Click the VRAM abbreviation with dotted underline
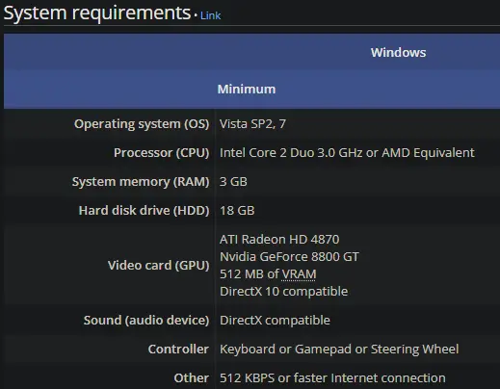 click(299, 274)
